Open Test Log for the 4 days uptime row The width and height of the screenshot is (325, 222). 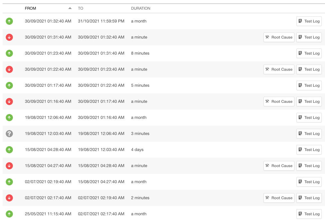pos(309,150)
